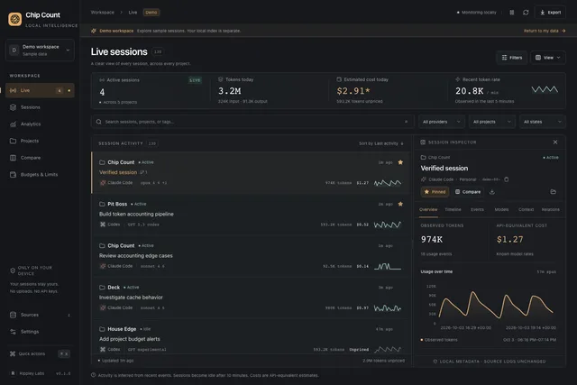Click the Recent token rate sparkline
Viewport: 577px width, 385px height.
[545, 89]
